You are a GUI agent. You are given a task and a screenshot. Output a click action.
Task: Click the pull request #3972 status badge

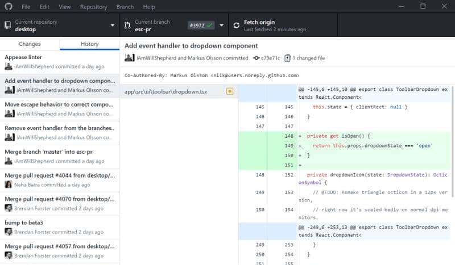[x=201, y=26]
